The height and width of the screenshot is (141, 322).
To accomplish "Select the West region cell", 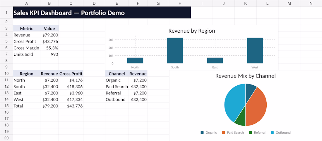I will click(26, 100).
